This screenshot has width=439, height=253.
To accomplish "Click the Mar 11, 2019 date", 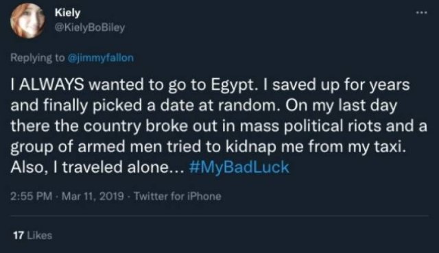I will click(93, 196).
